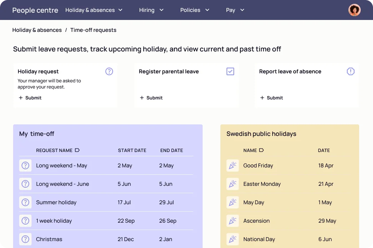Click the Swedish public holidays title
Image resolution: width=373 pixels, height=248 pixels.
coord(261,134)
